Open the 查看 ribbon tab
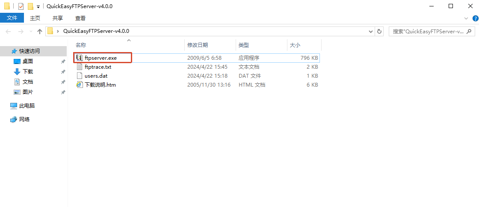479x207 pixels. pyautogui.click(x=80, y=18)
